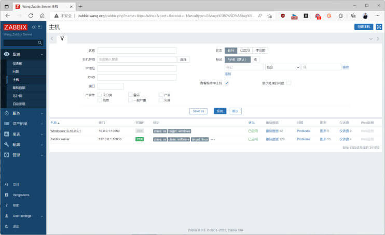Expand the User settings menu arrow
Image resolution: width=385 pixels, height=235 pixels.
click(x=42, y=216)
